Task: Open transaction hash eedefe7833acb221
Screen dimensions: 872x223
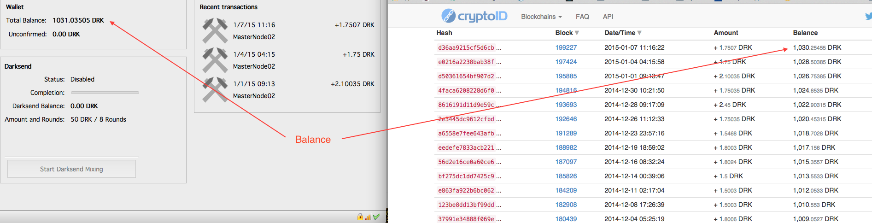Action: [466, 147]
